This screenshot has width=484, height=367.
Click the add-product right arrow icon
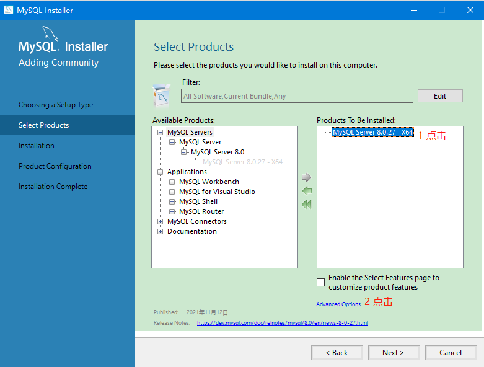[306, 177]
